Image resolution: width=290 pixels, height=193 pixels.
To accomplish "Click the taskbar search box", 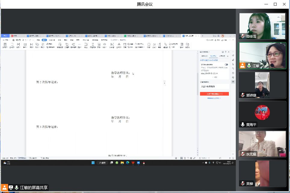I will point(103,163).
